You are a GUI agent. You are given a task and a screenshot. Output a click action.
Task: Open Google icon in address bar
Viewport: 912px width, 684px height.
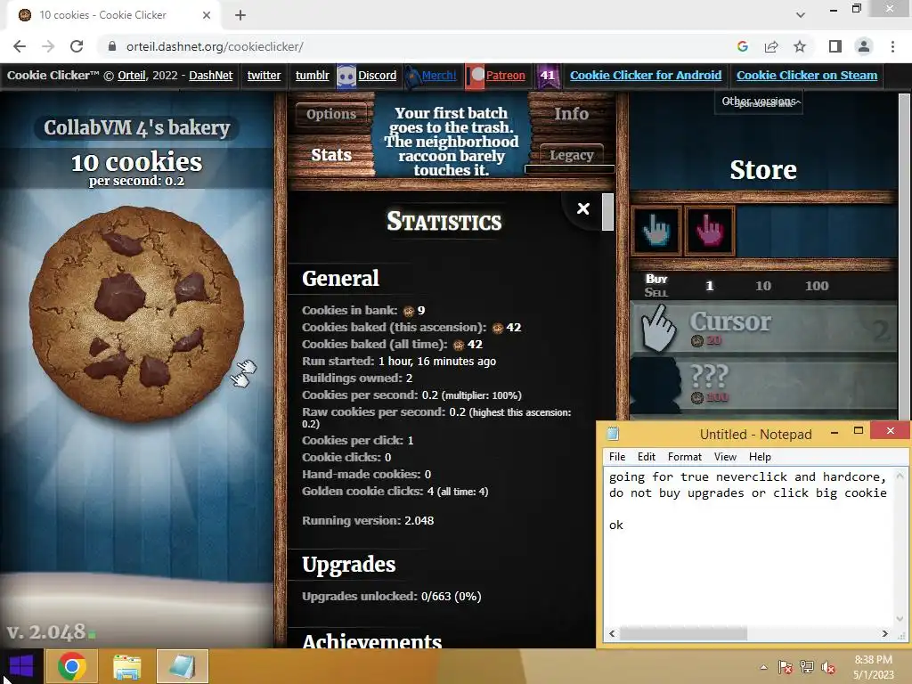(x=742, y=46)
